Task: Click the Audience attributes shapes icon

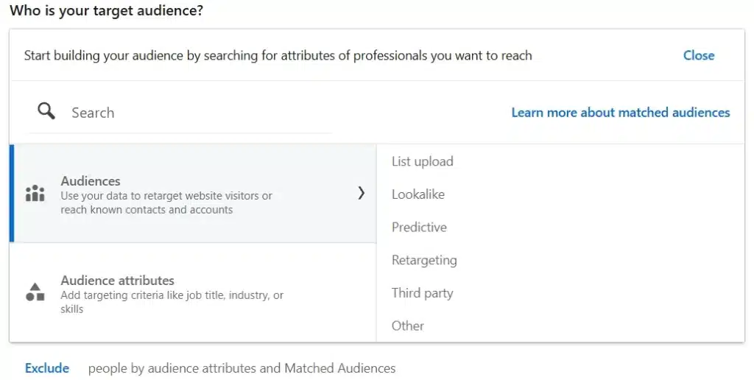Action: tap(35, 292)
